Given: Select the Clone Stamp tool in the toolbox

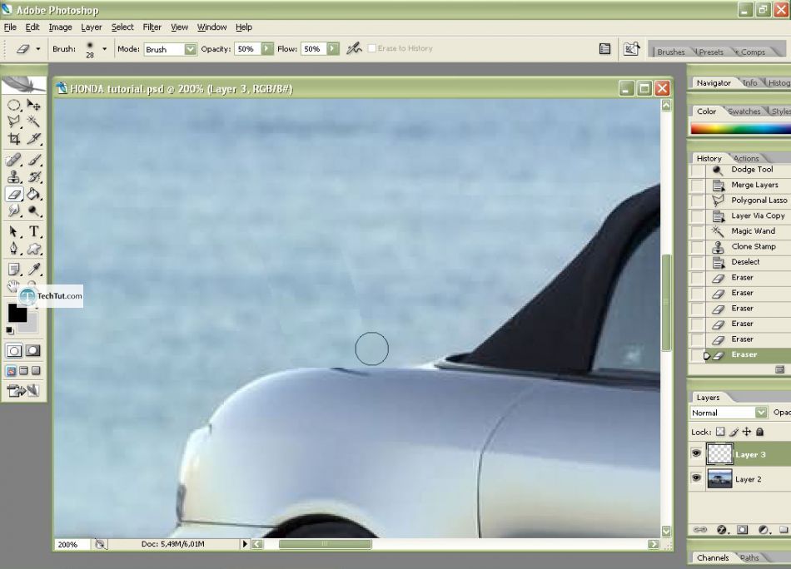Looking at the screenshot, I should coord(14,177).
